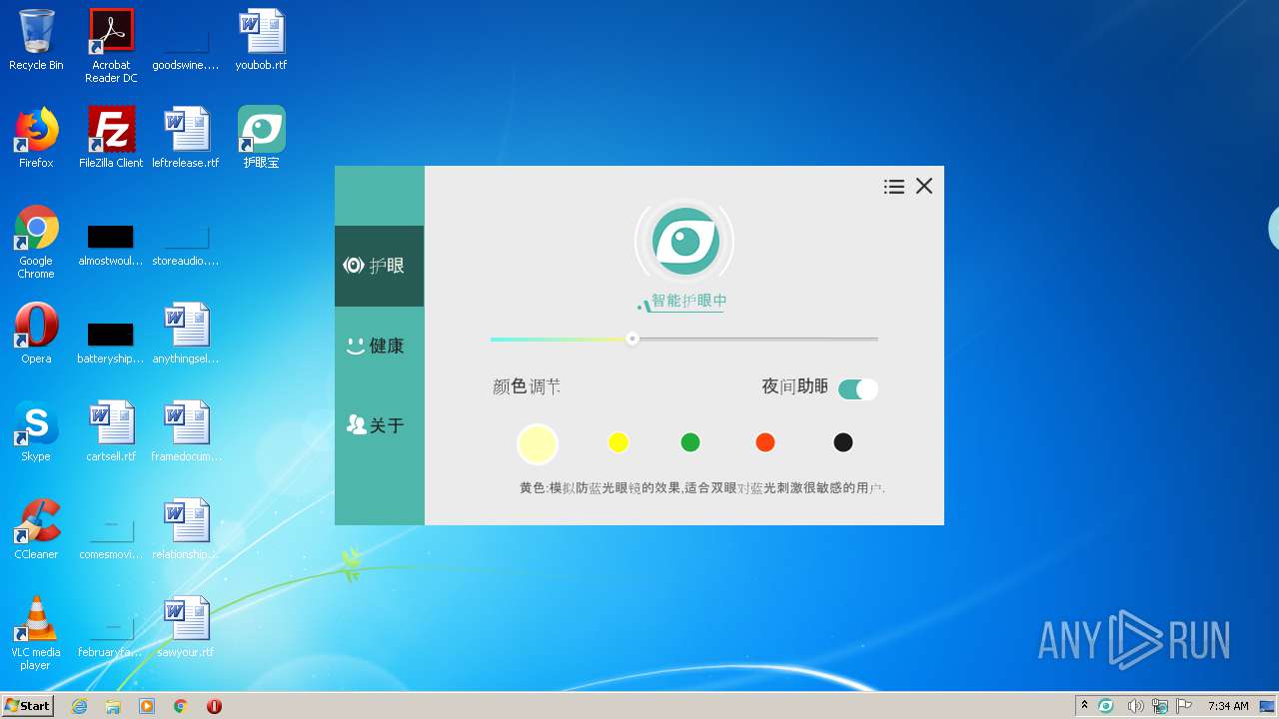Switch to the 健康 health tab
The height and width of the screenshot is (719, 1279).
[379, 346]
